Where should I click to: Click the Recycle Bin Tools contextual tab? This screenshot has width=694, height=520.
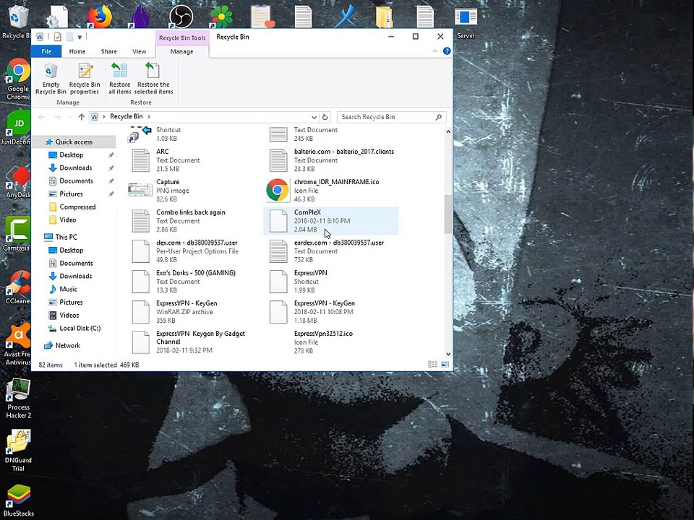click(182, 38)
